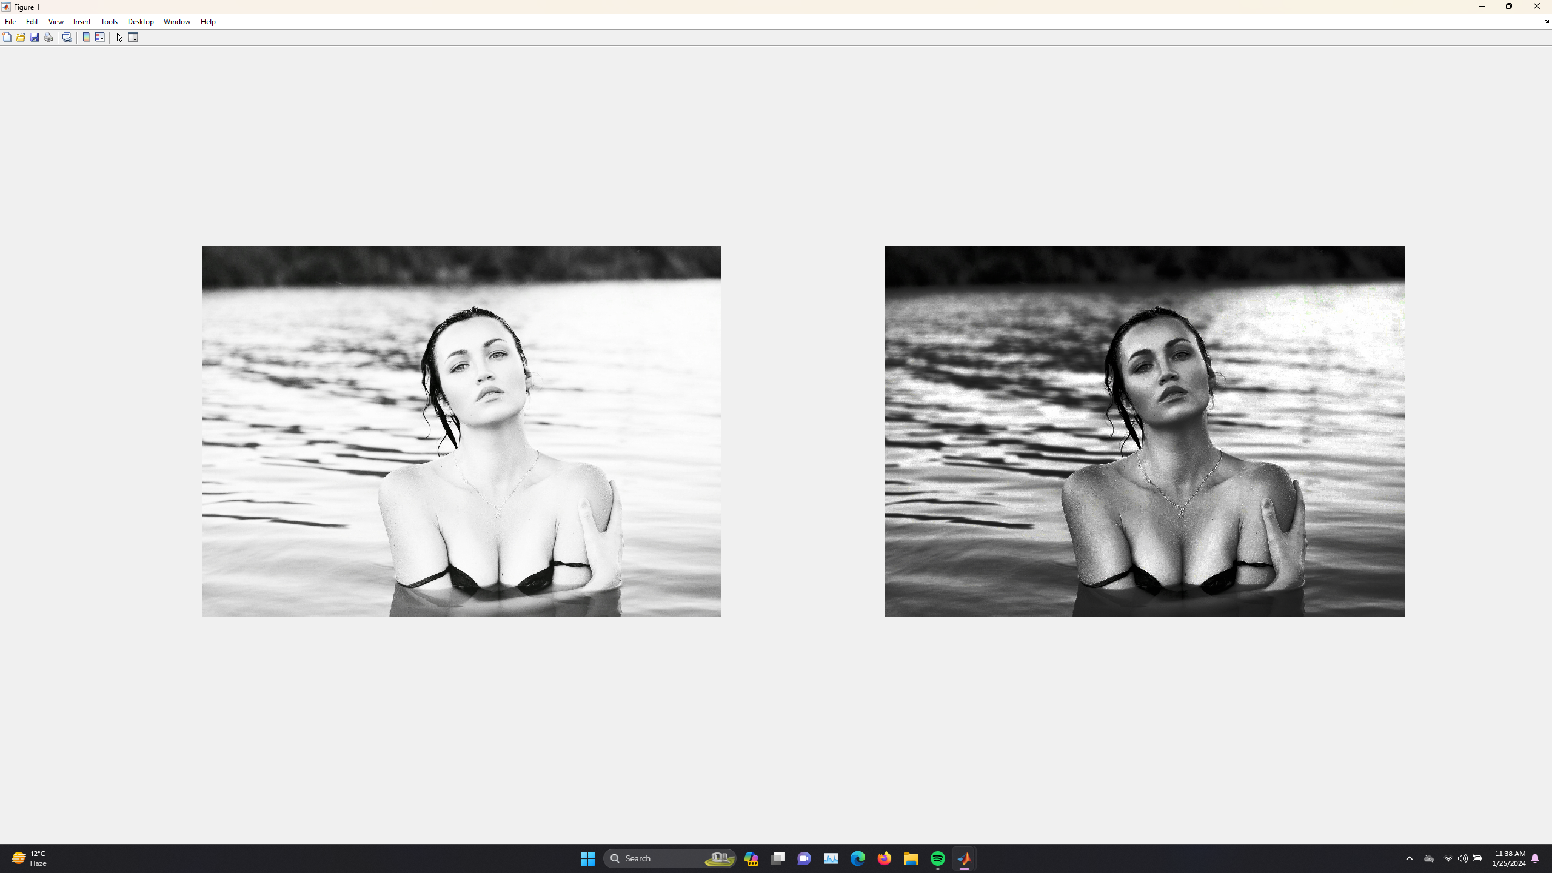Show the Plot Tools panel
The image size is (1552, 873).
click(133, 37)
